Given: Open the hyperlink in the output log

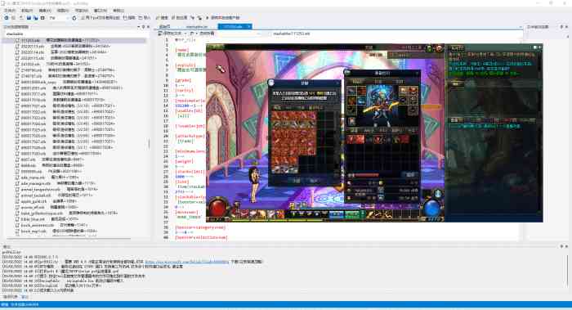Looking at the screenshot, I should tap(187, 262).
